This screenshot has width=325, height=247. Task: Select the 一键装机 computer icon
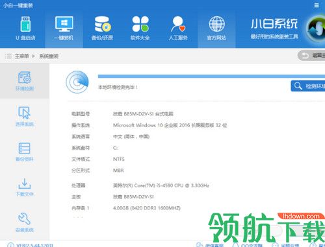click(x=64, y=24)
